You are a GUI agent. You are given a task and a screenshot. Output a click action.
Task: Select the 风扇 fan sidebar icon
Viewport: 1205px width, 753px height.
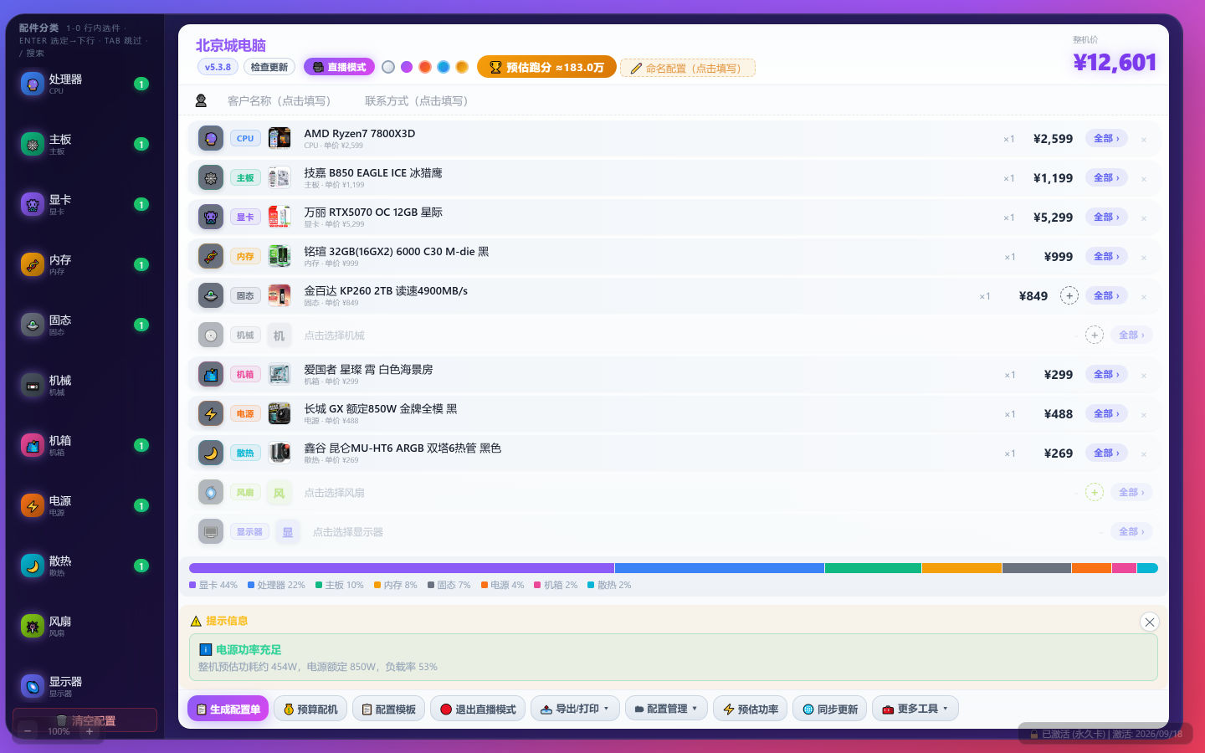(33, 626)
